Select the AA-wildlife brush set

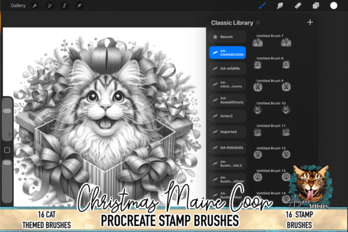pos(227,68)
